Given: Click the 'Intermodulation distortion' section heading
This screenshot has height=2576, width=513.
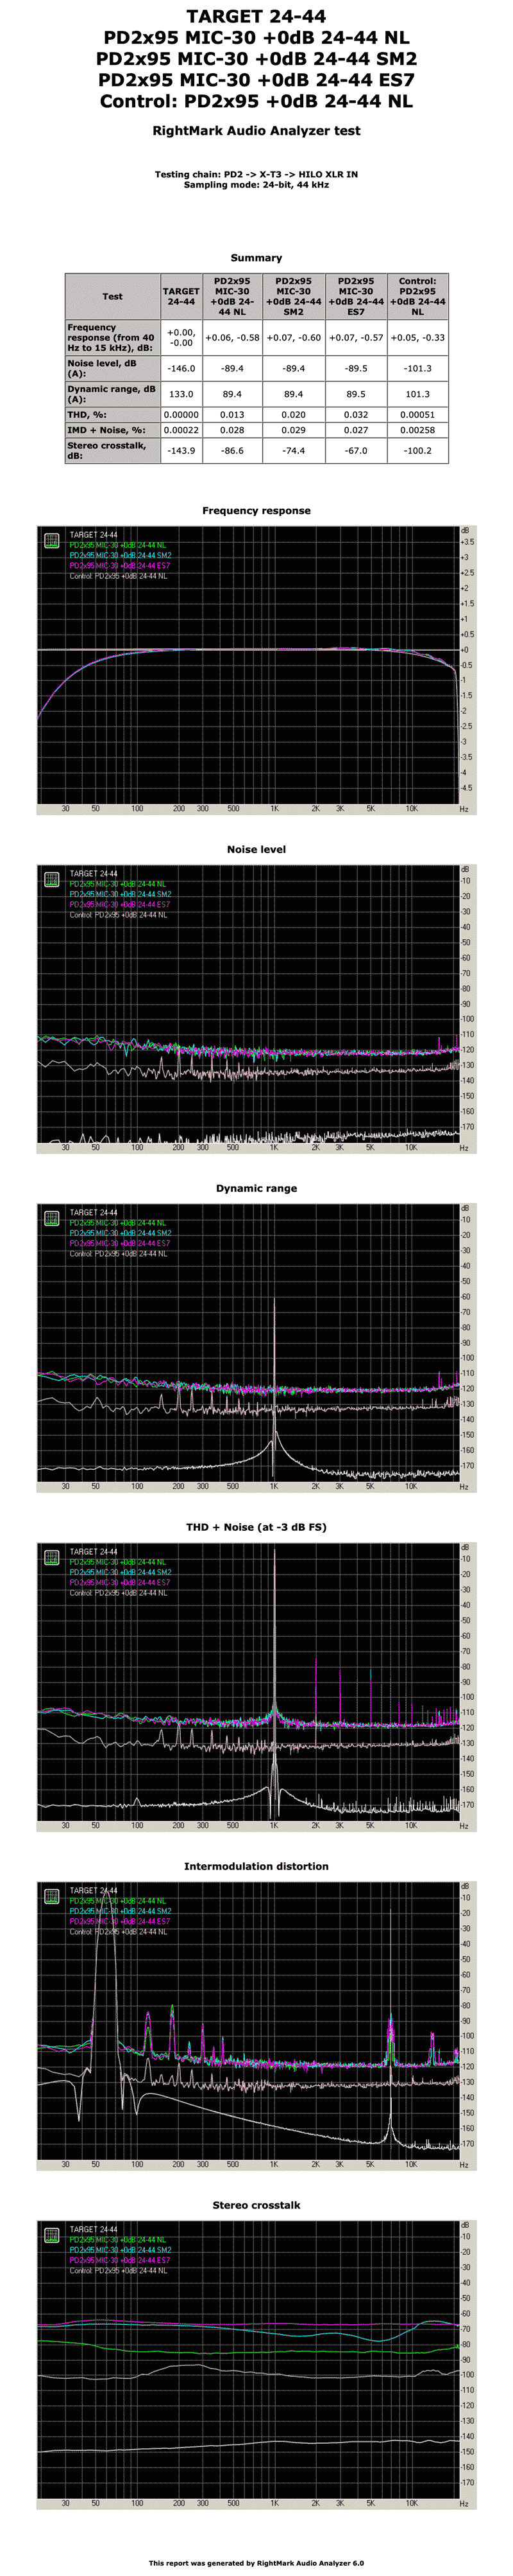Looking at the screenshot, I should click(x=256, y=1866).
